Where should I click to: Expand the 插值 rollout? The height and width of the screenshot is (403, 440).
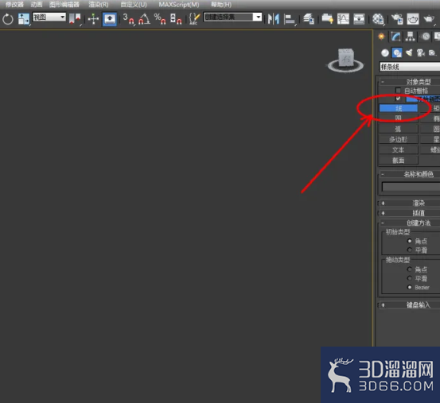pos(409,213)
